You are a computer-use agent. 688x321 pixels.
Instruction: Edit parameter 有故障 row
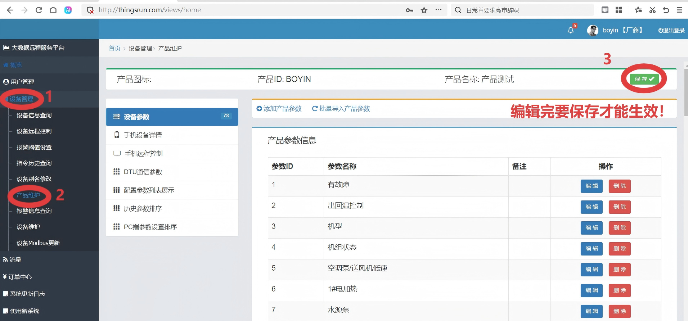[591, 186]
